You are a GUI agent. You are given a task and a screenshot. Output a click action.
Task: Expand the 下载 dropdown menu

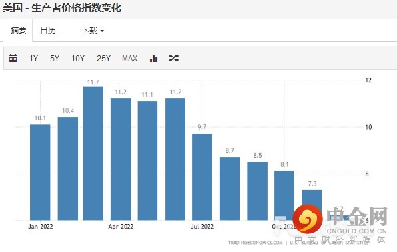coord(93,31)
